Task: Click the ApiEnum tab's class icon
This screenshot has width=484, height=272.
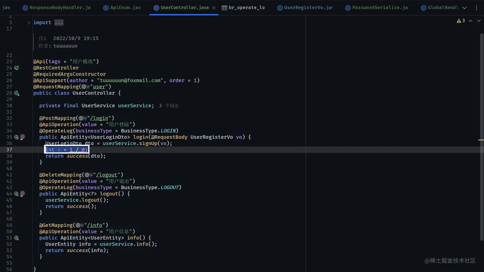Action: pos(106,8)
